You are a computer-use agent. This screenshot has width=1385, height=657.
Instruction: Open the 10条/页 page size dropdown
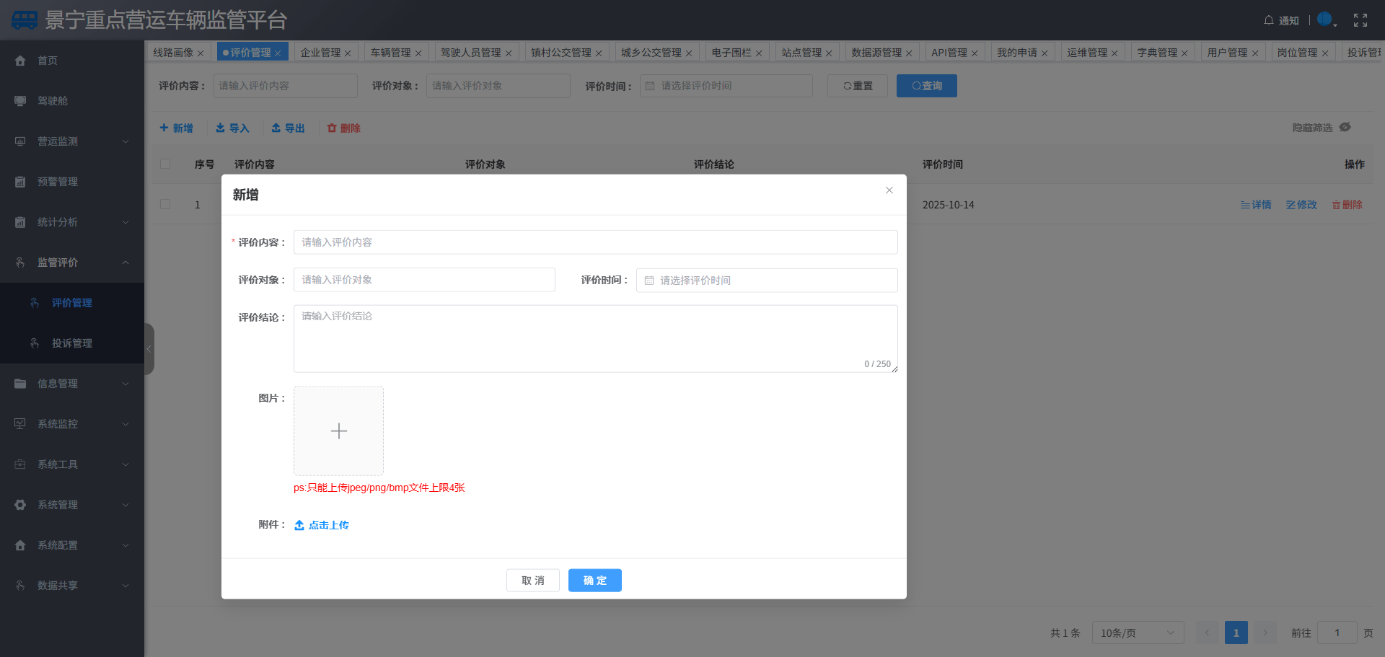pyautogui.click(x=1138, y=632)
